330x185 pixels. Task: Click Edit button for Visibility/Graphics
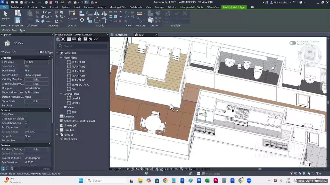(36, 79)
